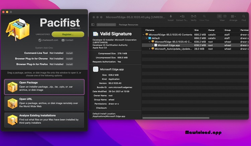The height and width of the screenshot is (146, 251).
Task: Click the catalin owner of the default row
Action: pyautogui.click(x=212, y=38)
